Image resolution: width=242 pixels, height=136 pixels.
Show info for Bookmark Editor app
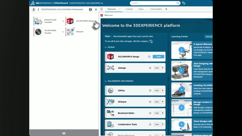tap(150, 113)
